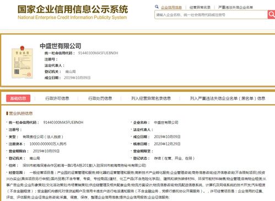Select credit code 91440300MA5FUE8N0H in header card
The width and height of the screenshot is (275, 201).
pos(98,53)
